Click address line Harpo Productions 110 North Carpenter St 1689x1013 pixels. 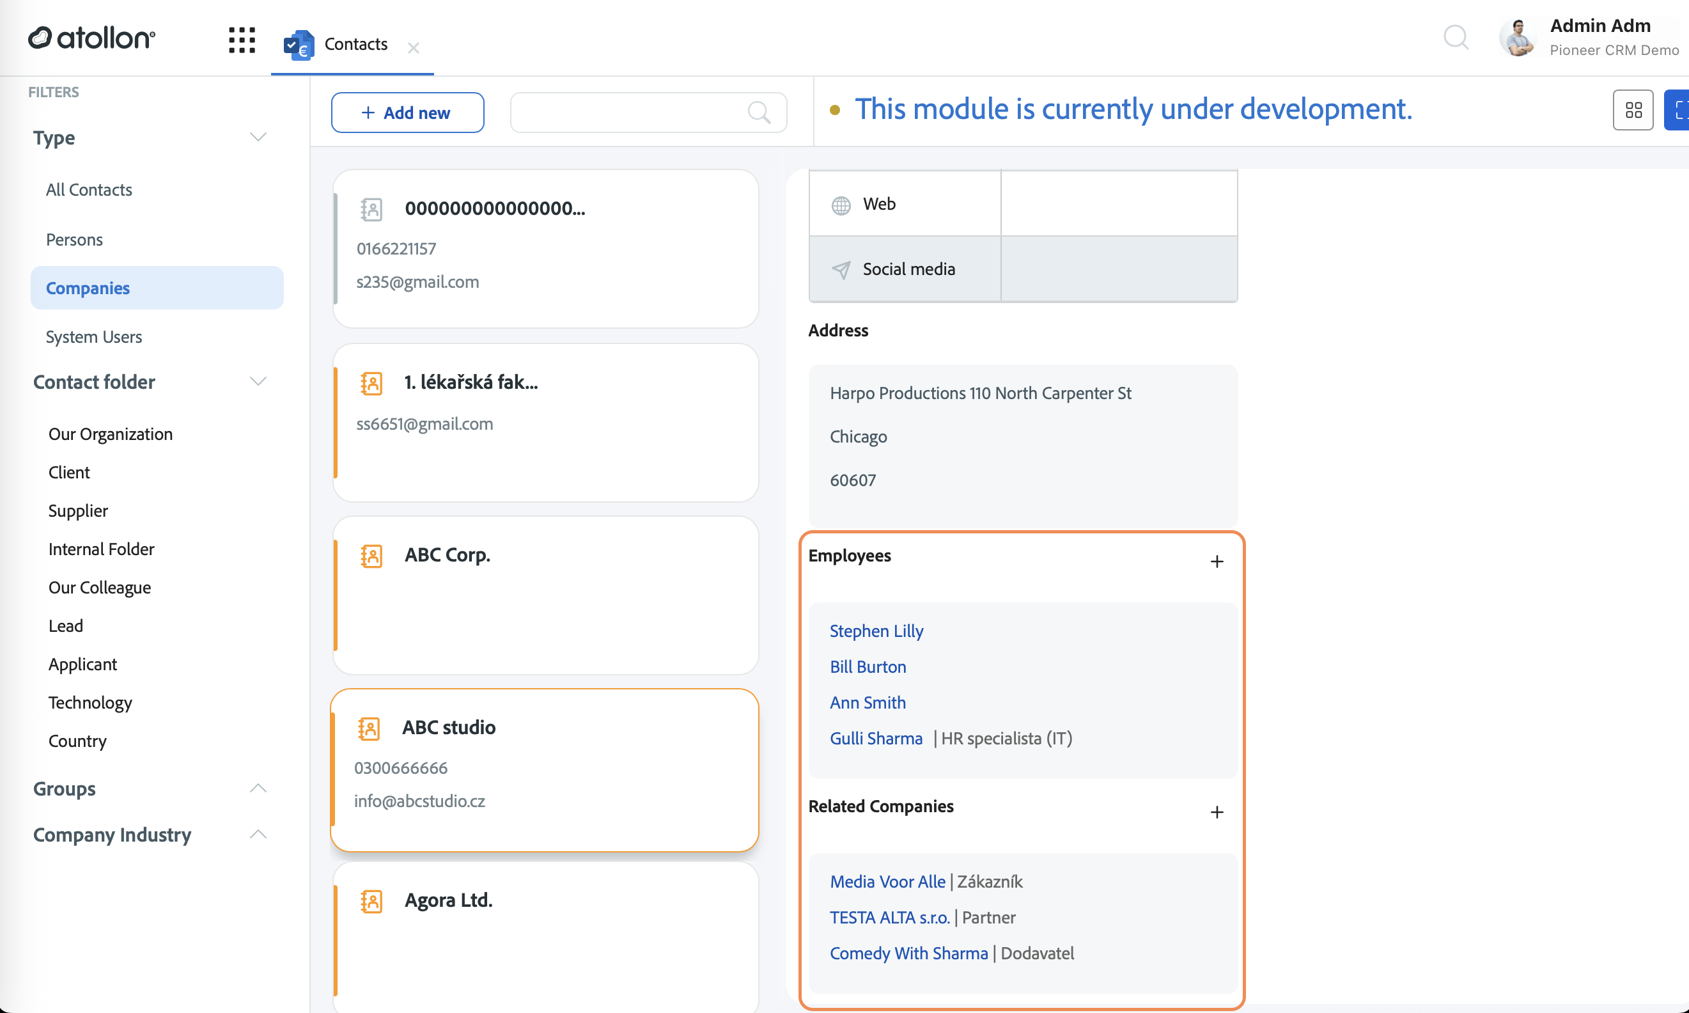coord(980,393)
